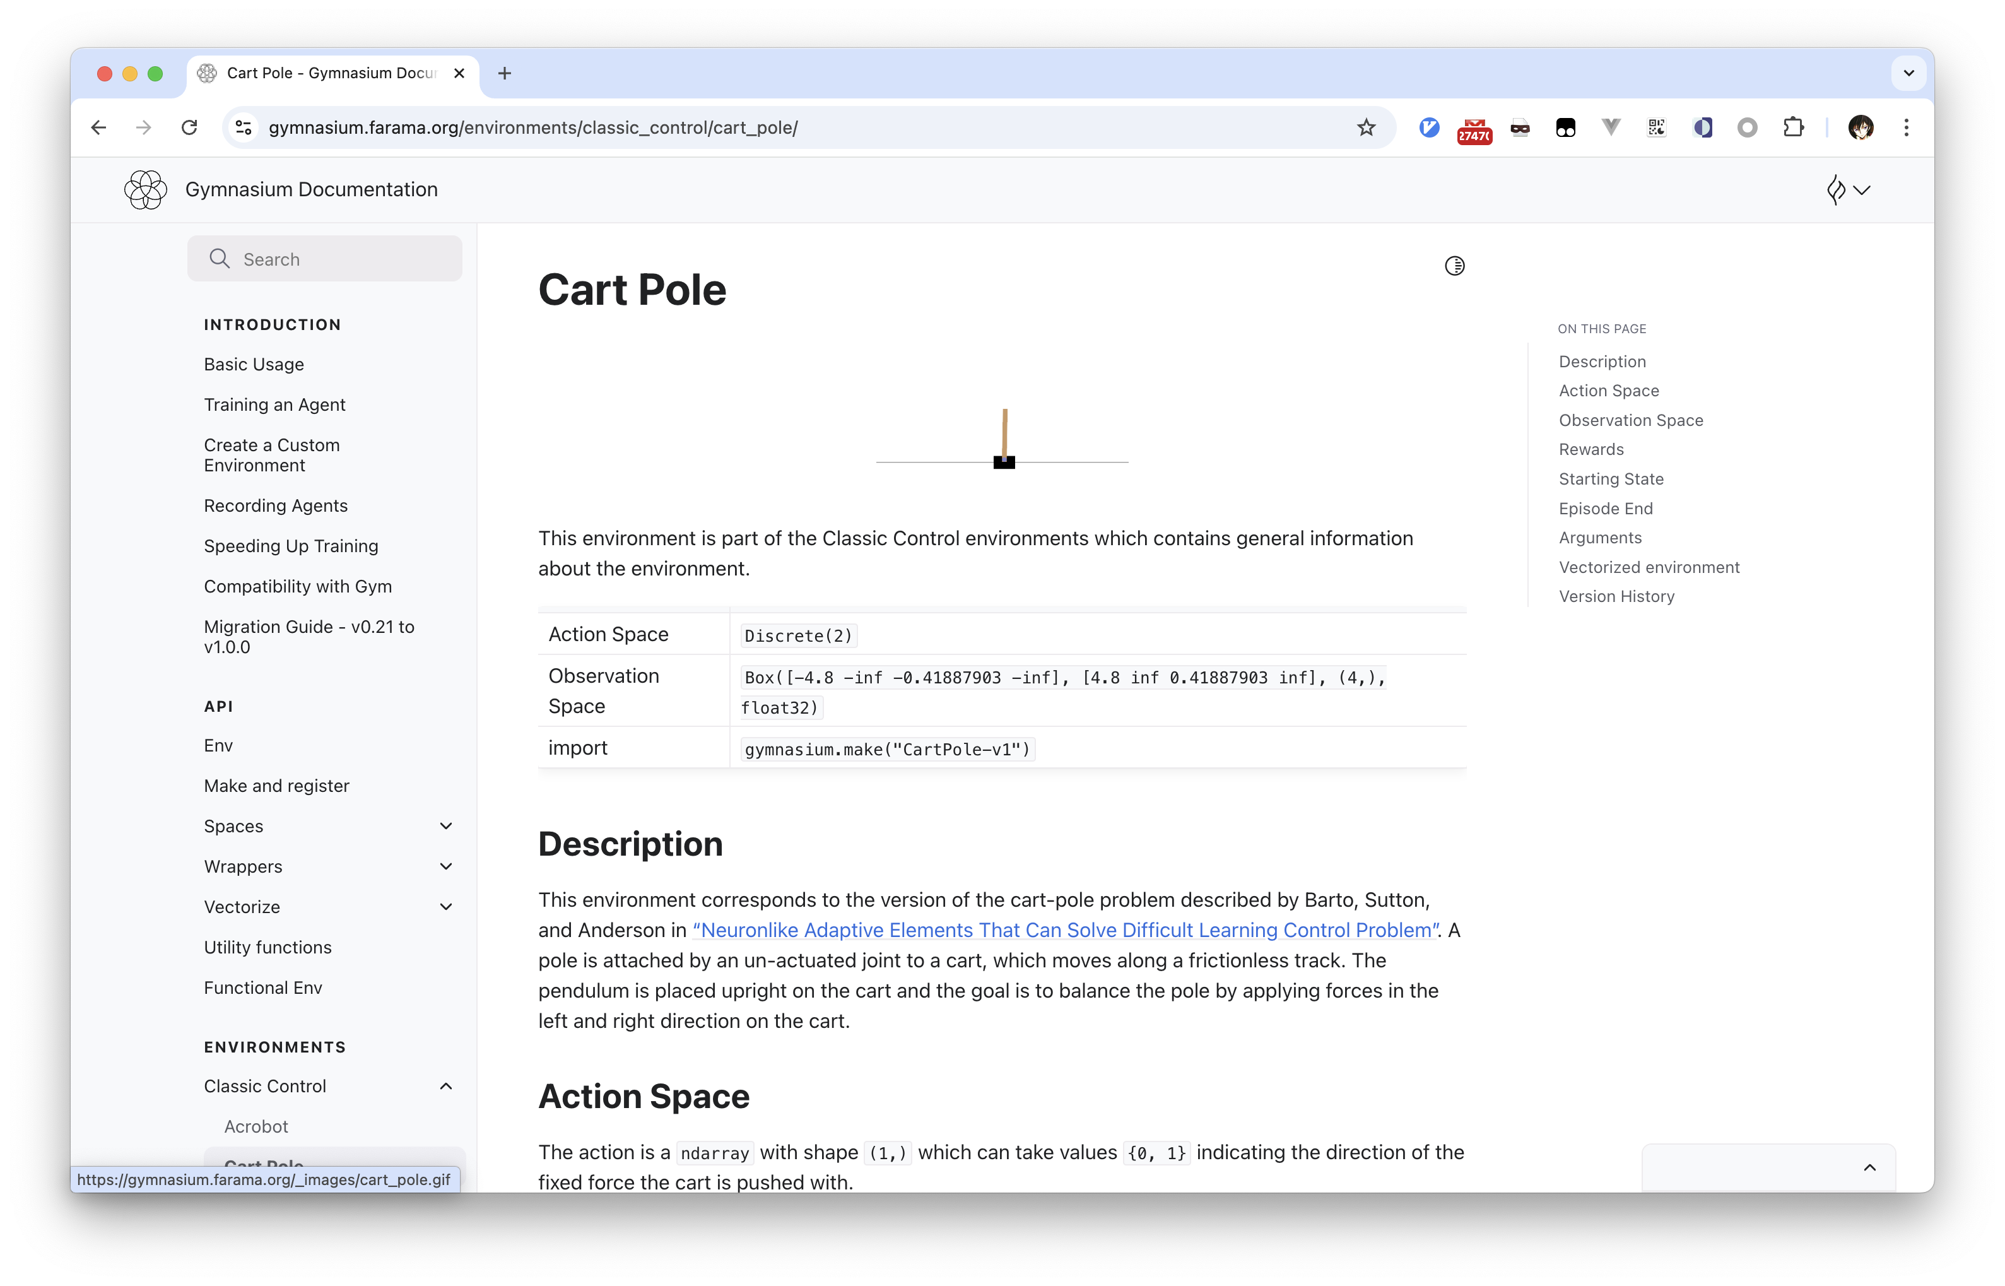
Task: Open Basic Usage in sidebar
Action: point(254,364)
